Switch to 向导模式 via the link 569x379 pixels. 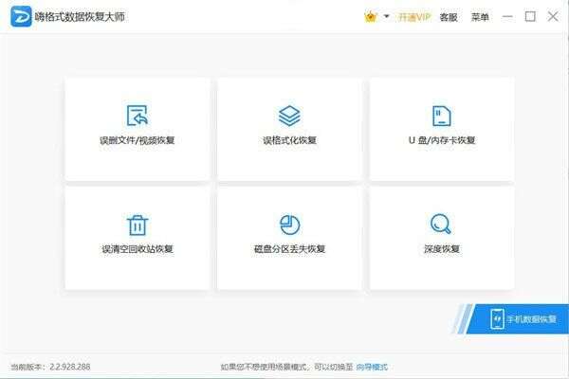coord(372,367)
